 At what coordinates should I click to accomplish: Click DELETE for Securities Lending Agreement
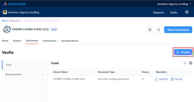pos(177,79)
